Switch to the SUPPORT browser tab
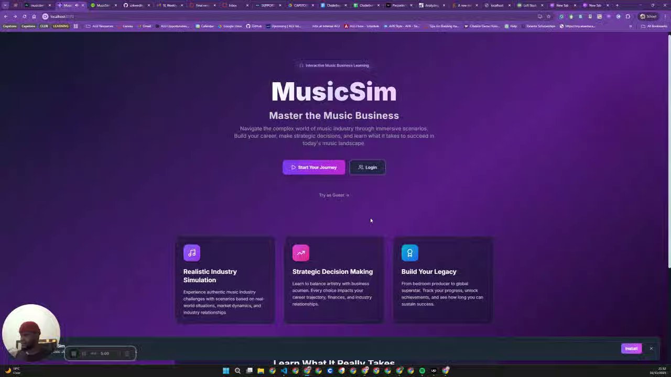 (x=267, y=5)
